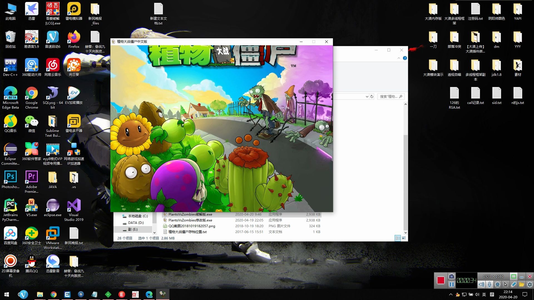Select QQ截图20181019182057.png file
This screenshot has height=300, width=534.
point(241,226)
